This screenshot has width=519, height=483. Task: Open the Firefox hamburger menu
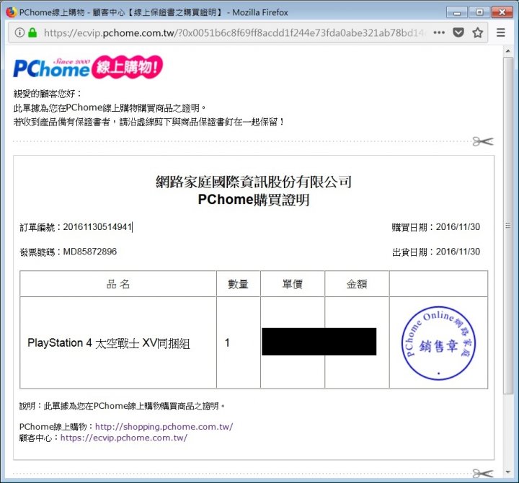coord(501,32)
